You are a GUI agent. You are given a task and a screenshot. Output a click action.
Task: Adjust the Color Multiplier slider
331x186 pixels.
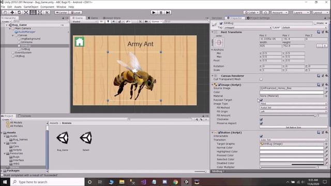(288, 167)
